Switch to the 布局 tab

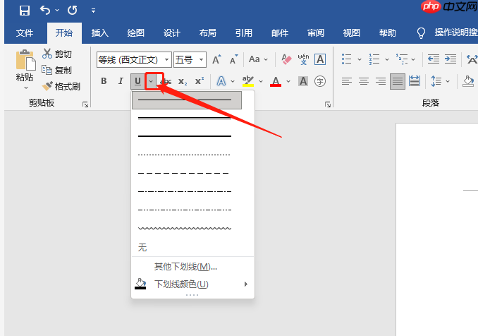(207, 32)
